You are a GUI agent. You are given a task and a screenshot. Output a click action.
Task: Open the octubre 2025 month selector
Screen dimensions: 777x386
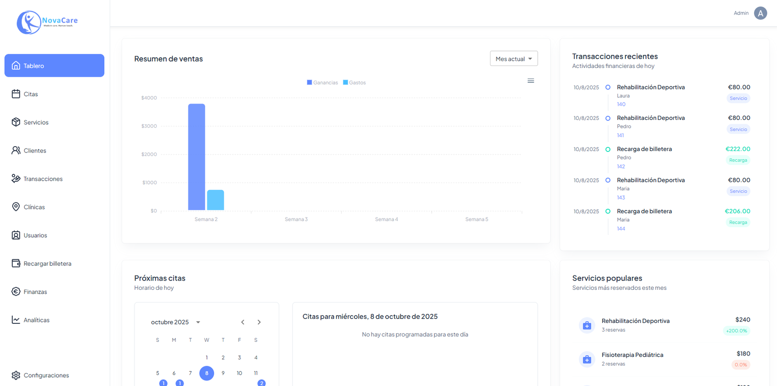175,322
